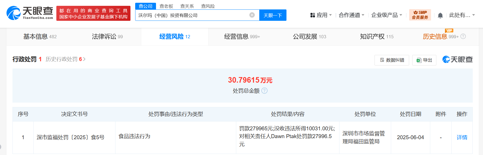483x155 pixels.
Task: Click the total amount 30.79615万元
Action: tap(250, 80)
